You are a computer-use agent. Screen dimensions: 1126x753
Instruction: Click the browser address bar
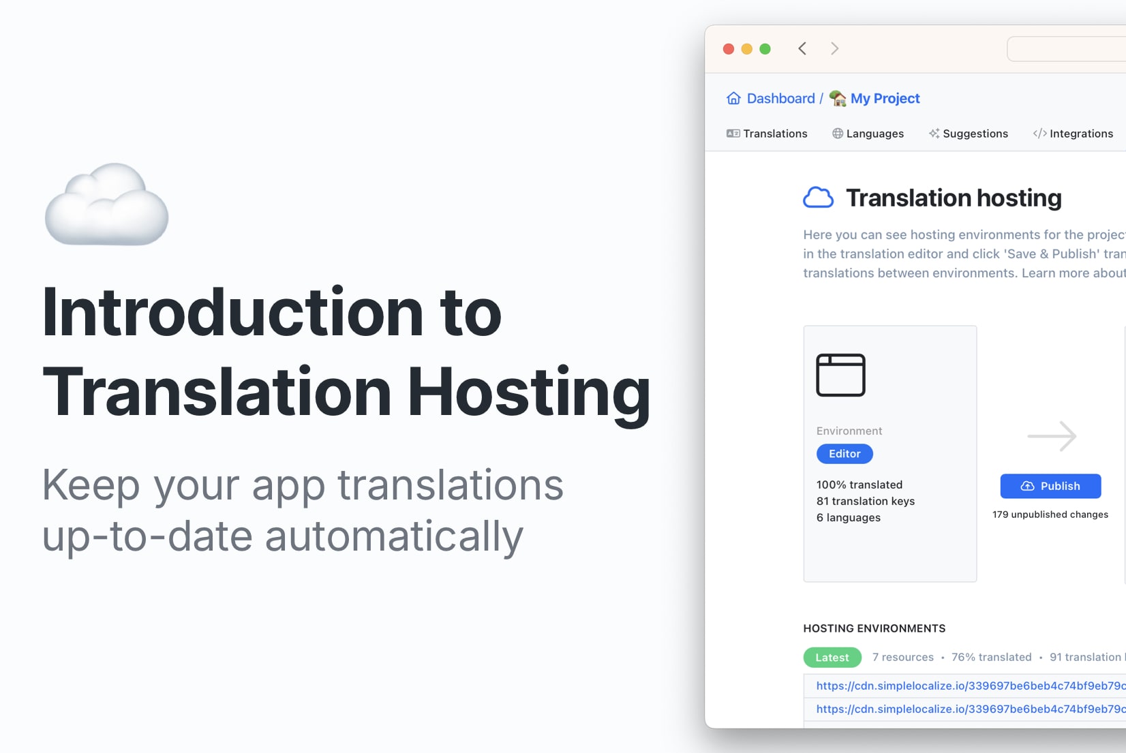(1067, 49)
